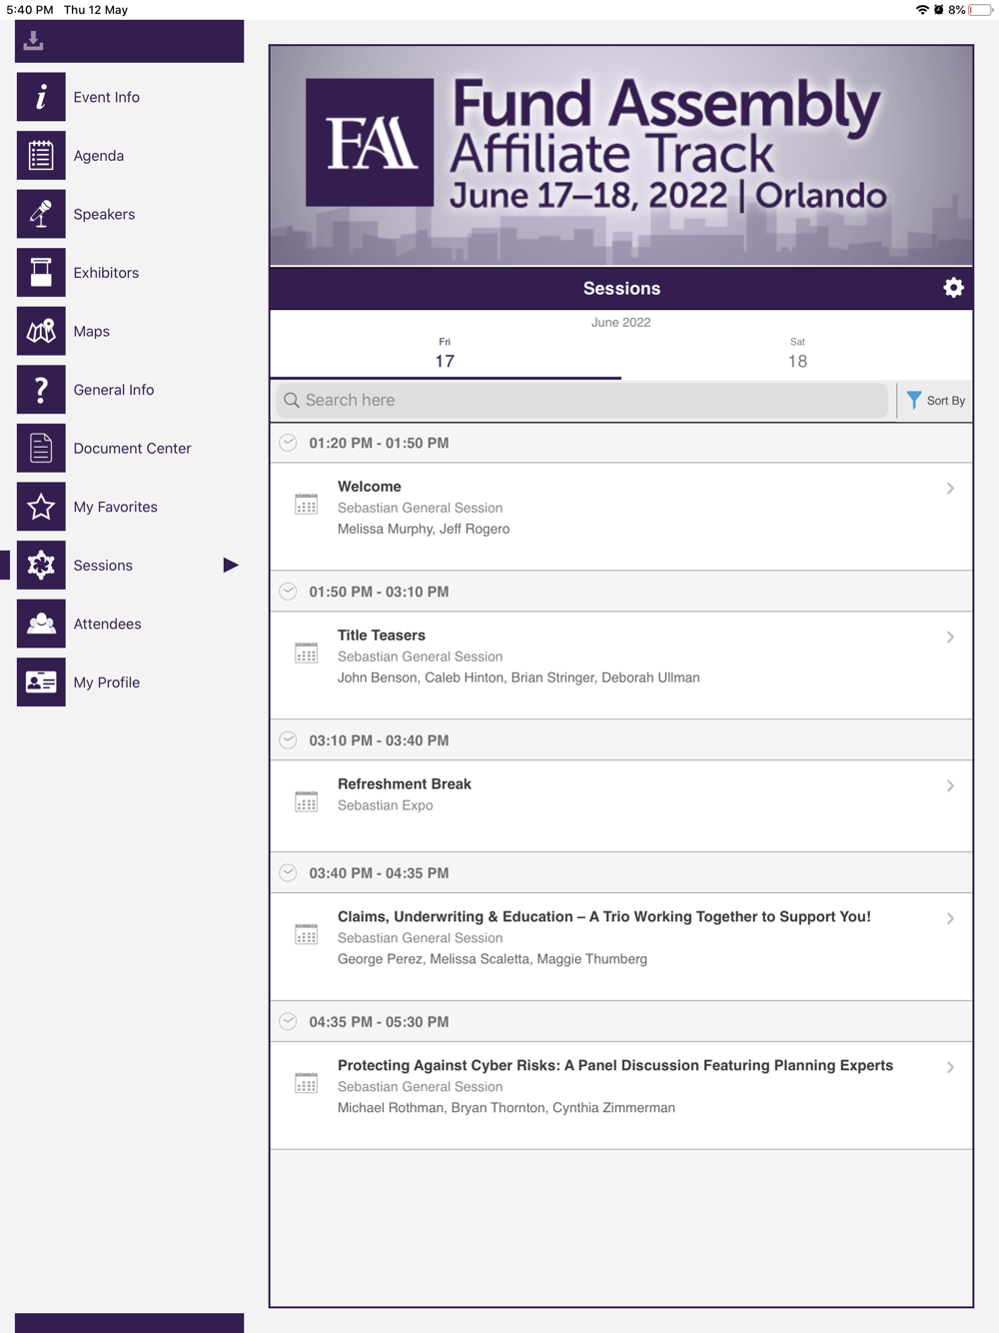The image size is (999, 1333).
Task: Select the Speakers microphone icon
Action: (x=41, y=214)
